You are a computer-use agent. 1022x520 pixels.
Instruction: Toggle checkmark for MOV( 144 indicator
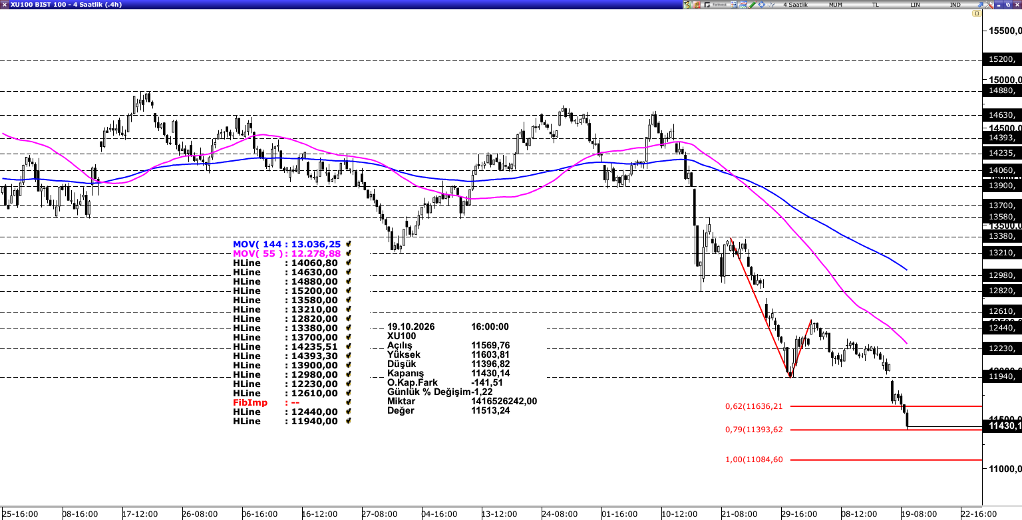[348, 245]
